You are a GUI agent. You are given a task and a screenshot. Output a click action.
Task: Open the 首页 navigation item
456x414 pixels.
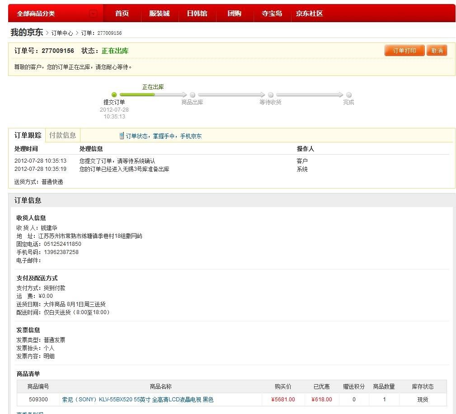122,14
